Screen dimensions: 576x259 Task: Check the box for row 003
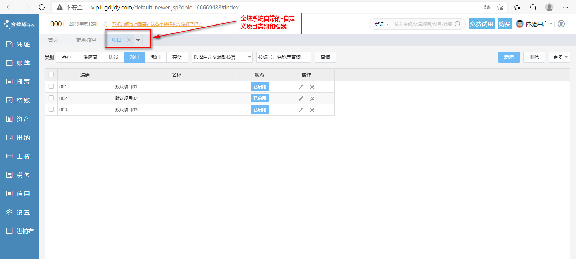(x=51, y=109)
